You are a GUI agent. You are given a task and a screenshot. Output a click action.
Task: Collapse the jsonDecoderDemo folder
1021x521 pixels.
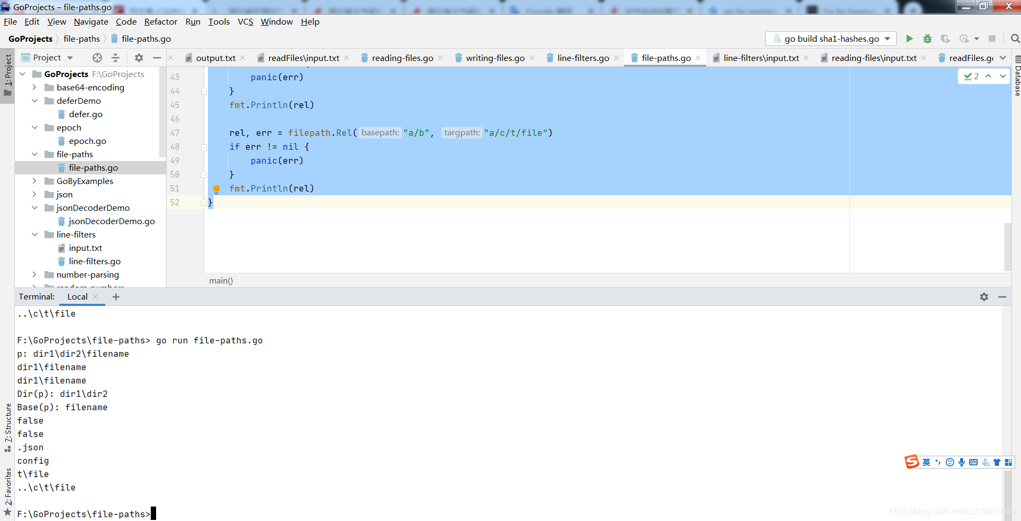click(34, 208)
